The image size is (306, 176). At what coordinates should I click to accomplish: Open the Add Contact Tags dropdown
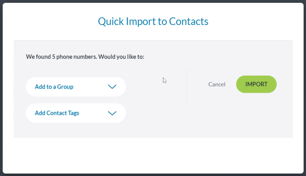click(76, 113)
